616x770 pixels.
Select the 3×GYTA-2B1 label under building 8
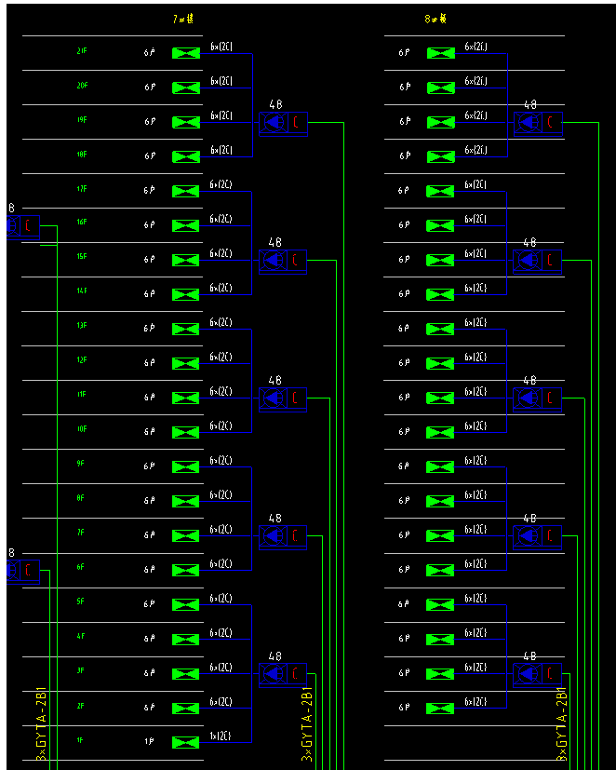[x=561, y=726]
